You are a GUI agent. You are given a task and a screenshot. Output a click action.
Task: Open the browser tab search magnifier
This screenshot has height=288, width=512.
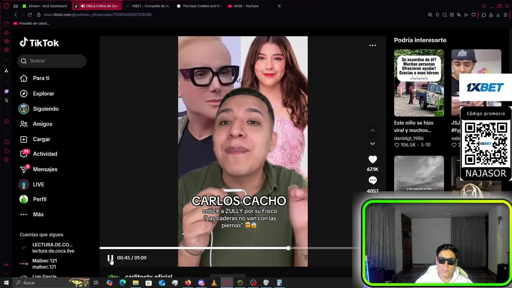tap(484, 6)
